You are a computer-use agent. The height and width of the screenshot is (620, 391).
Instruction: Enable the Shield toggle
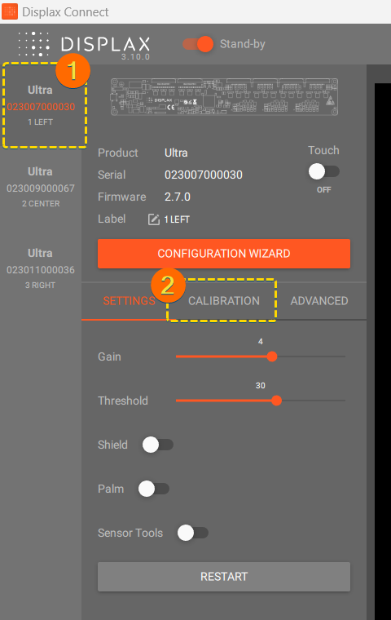point(158,445)
